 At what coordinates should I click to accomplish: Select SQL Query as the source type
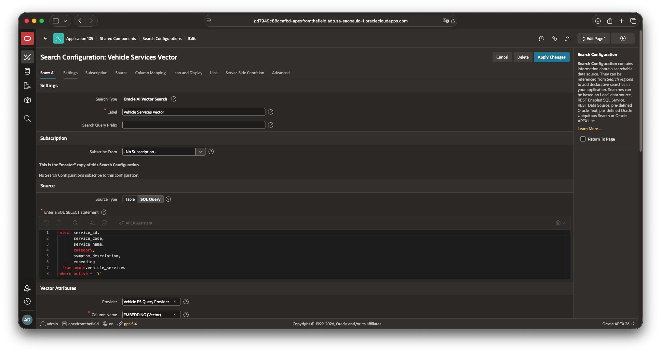pyautogui.click(x=150, y=199)
